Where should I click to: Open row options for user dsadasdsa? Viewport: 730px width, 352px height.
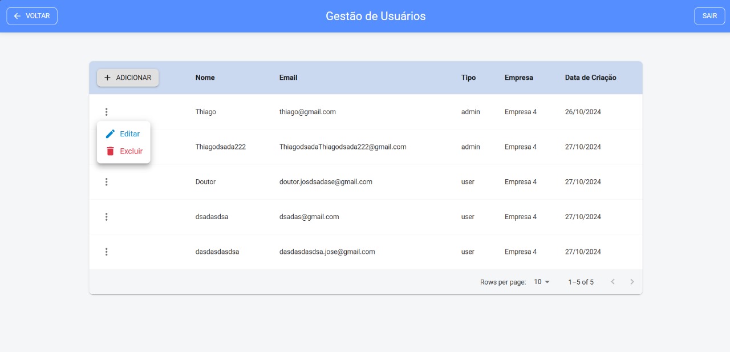tap(106, 217)
